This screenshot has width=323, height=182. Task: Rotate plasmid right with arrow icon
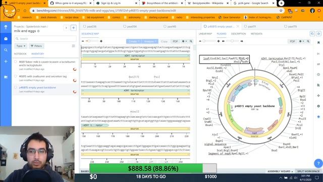point(242,41)
